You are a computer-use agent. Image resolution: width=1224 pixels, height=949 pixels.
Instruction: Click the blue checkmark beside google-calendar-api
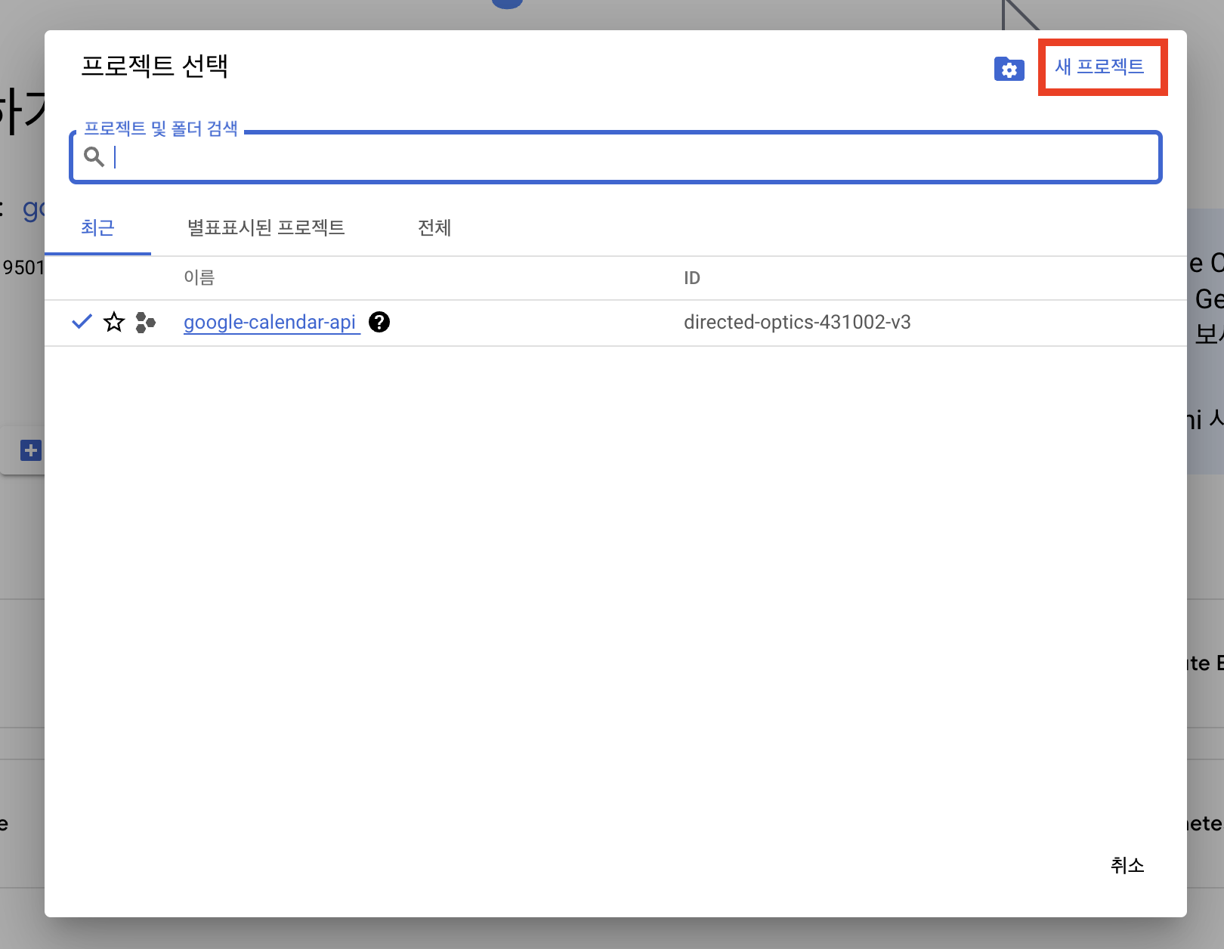click(82, 322)
